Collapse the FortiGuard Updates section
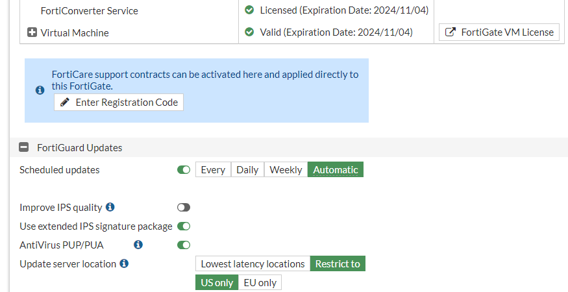Viewport: 568px width, 292px height. point(24,147)
